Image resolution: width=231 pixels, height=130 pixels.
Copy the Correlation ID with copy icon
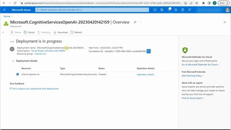point(149,51)
